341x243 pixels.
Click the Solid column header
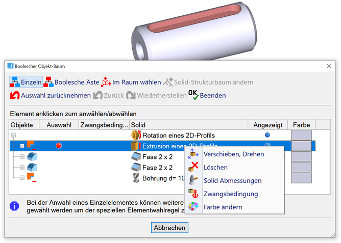click(189, 125)
